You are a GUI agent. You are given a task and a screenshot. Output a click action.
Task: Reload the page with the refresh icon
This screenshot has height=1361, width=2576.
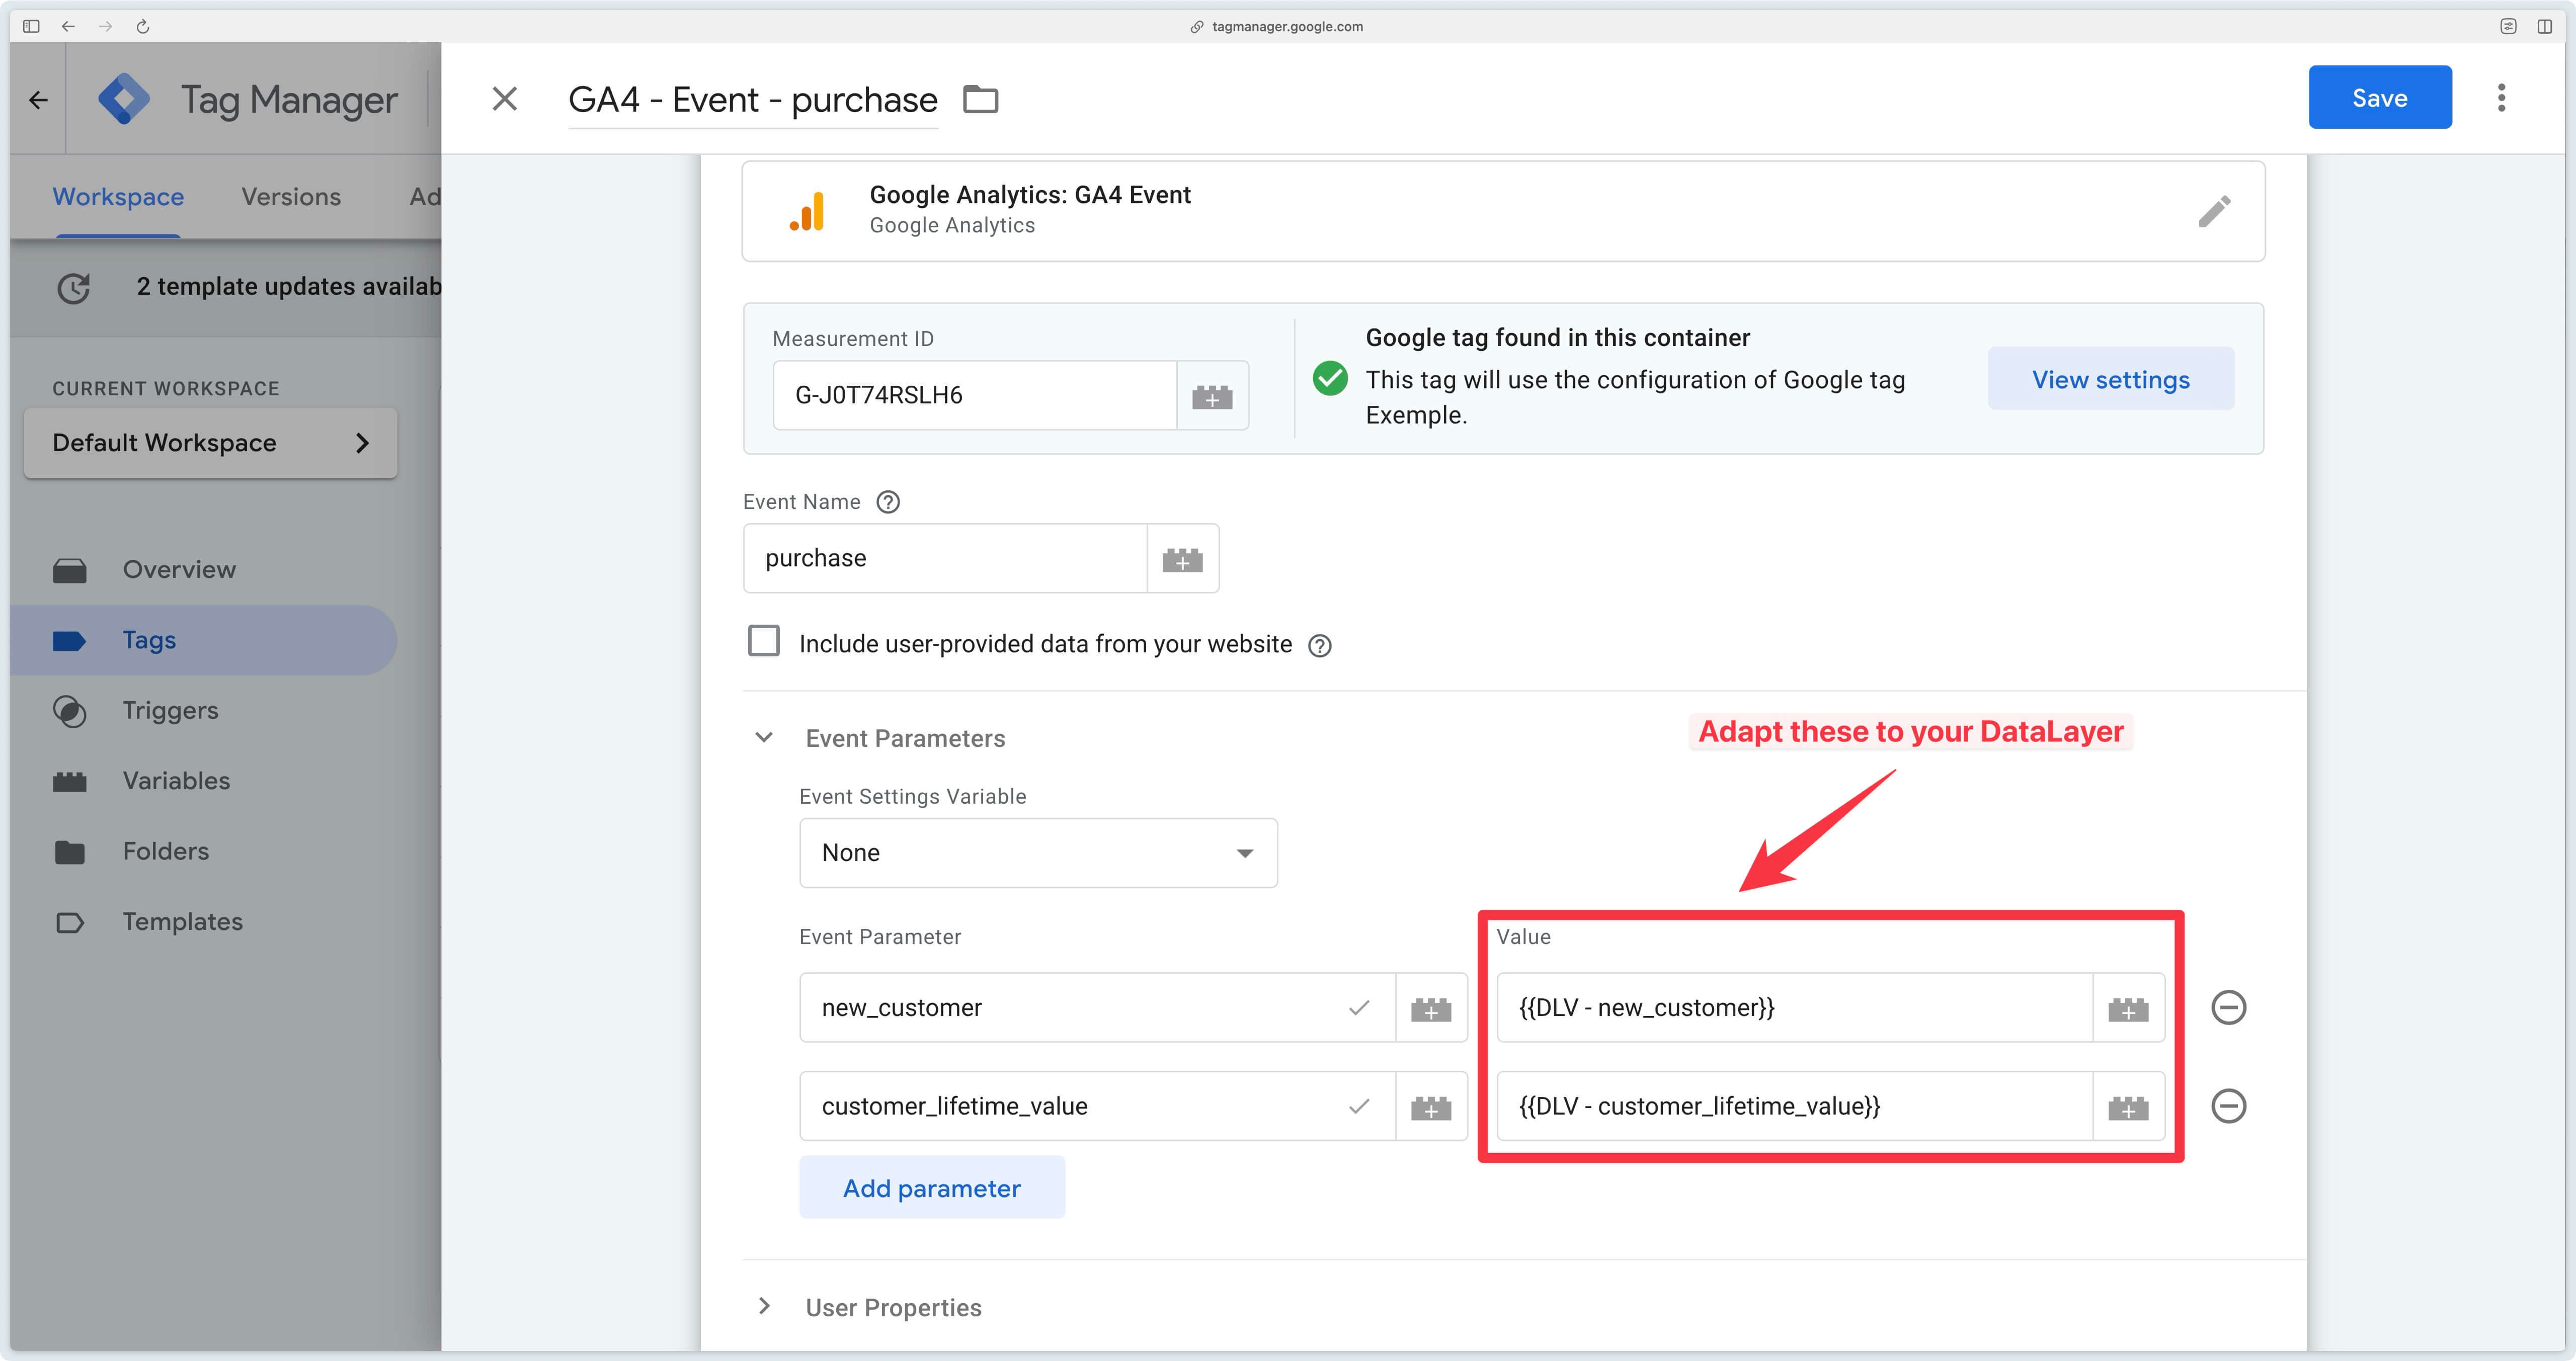point(142,26)
